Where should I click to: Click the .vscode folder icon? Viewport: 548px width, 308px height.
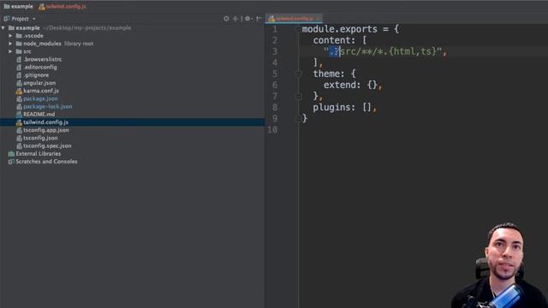(x=19, y=36)
